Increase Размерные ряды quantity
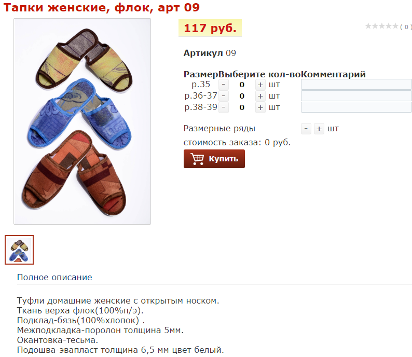Screen dimensions: 412x357 tap(319, 129)
